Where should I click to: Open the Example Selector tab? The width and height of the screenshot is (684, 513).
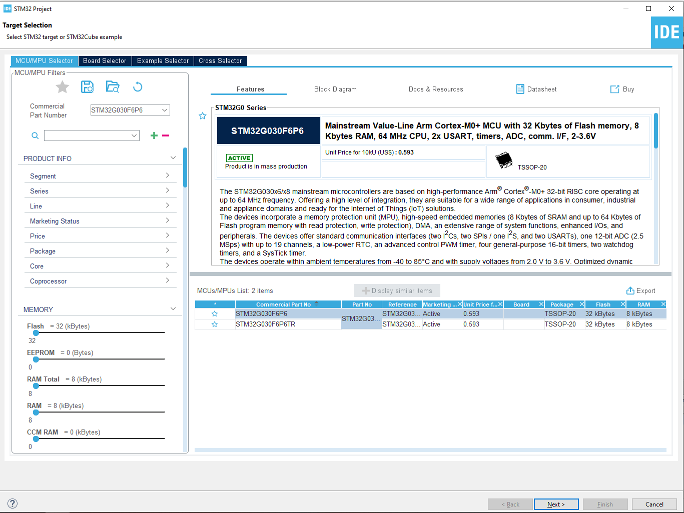pos(163,61)
